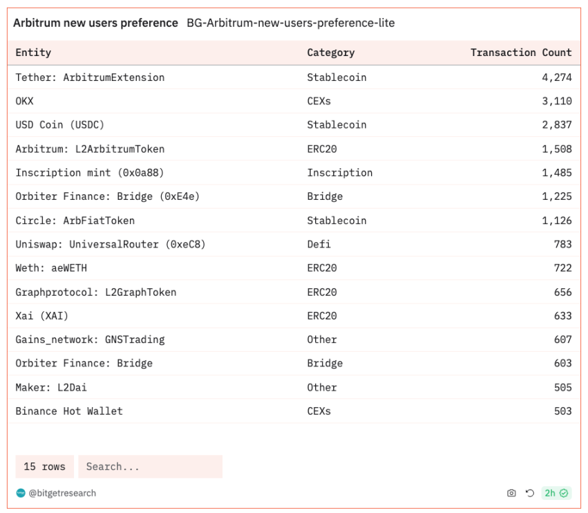Open the @bitgetresearch profile link
Image resolution: width=588 pixels, height=513 pixels.
[x=62, y=493]
